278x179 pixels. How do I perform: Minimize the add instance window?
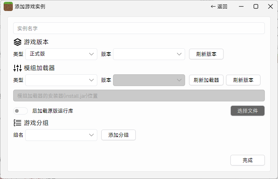tap(241, 7)
